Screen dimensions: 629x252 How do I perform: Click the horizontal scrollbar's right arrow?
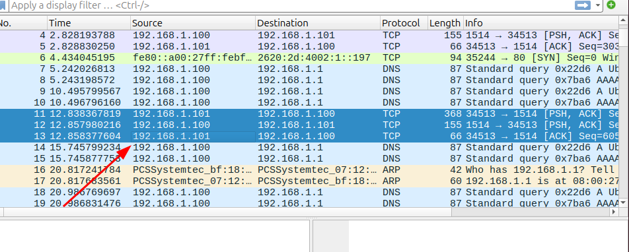(x=614, y=212)
